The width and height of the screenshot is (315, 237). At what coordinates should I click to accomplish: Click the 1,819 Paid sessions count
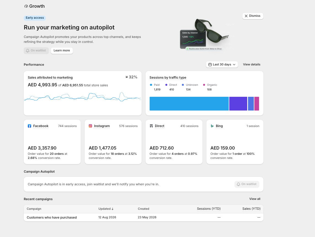157,90
